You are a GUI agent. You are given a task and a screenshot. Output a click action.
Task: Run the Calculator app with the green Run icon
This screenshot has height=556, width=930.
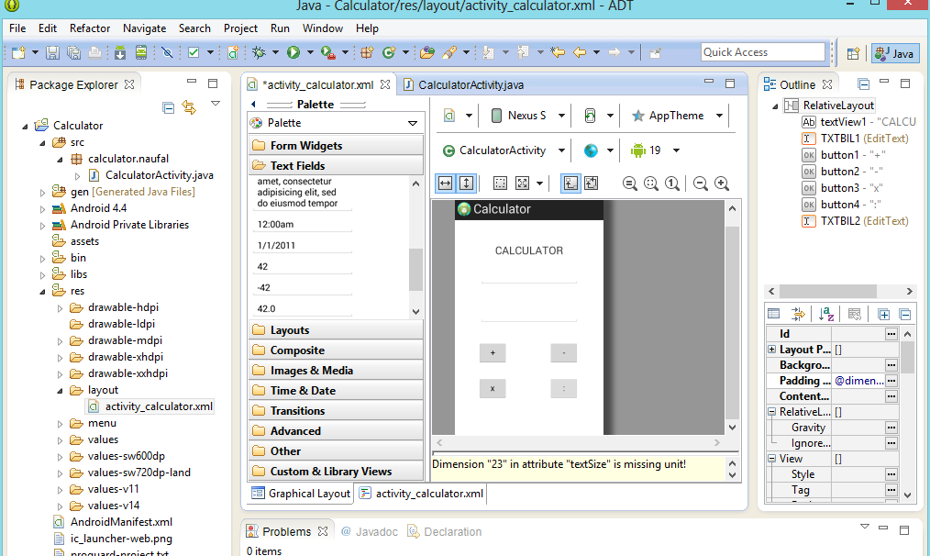tap(294, 51)
